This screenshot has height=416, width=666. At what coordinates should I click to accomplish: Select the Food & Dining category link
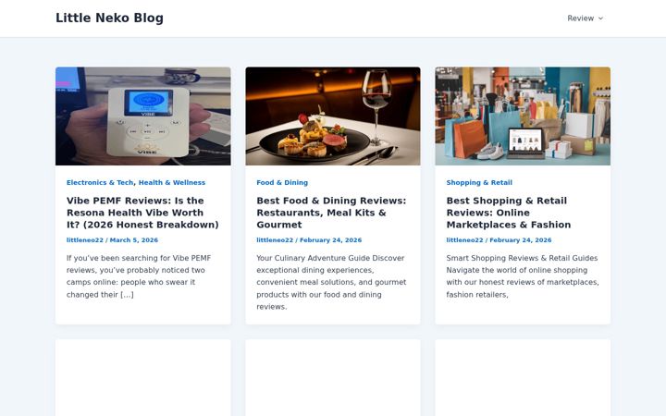click(x=282, y=182)
